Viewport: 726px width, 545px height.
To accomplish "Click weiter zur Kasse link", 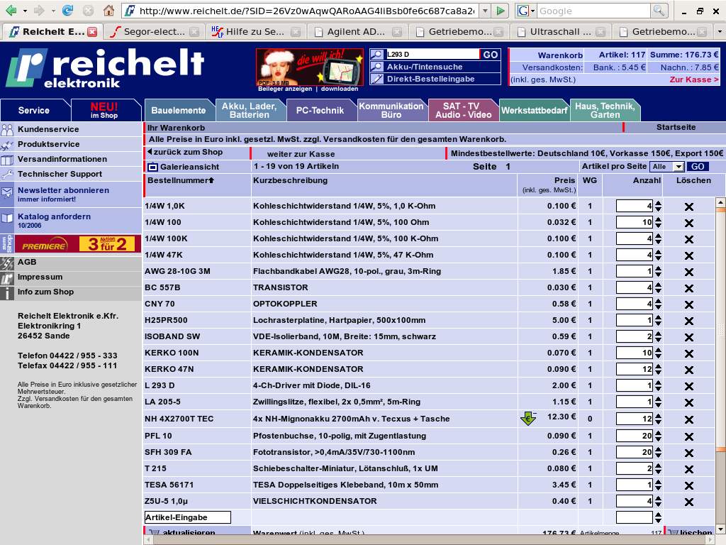I will pyautogui.click(x=301, y=154).
